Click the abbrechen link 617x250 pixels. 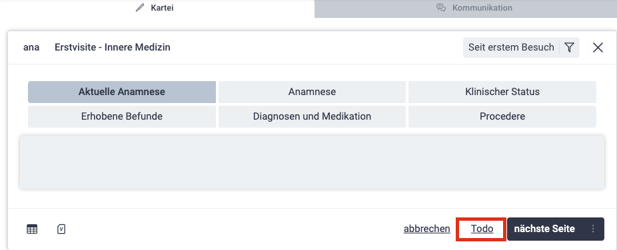(427, 229)
